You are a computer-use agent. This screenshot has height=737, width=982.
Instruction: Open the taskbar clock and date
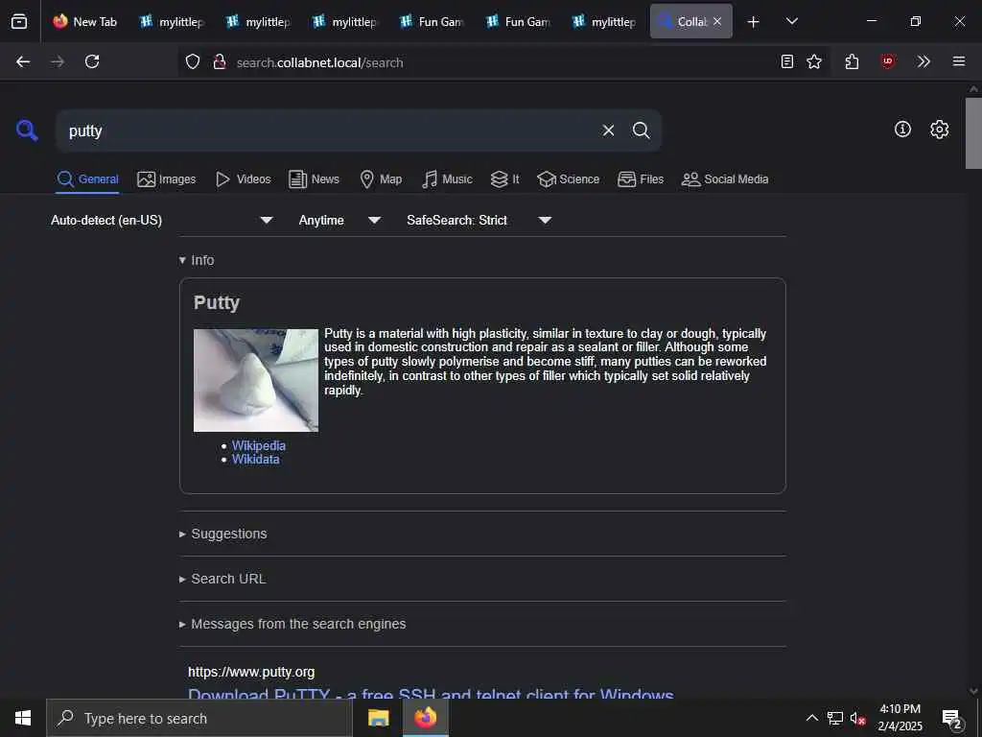(x=900, y=718)
